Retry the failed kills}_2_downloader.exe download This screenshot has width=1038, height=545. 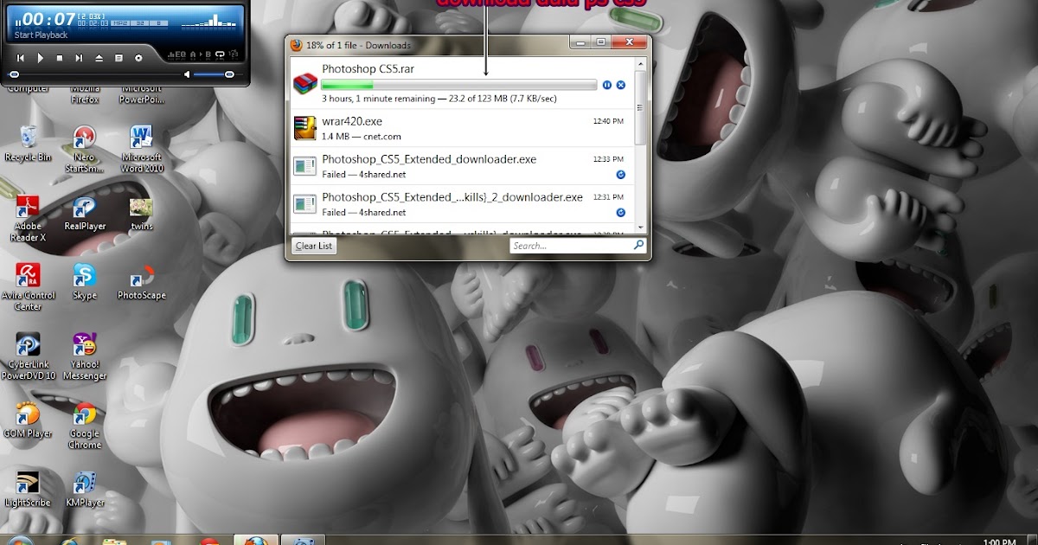pos(620,212)
